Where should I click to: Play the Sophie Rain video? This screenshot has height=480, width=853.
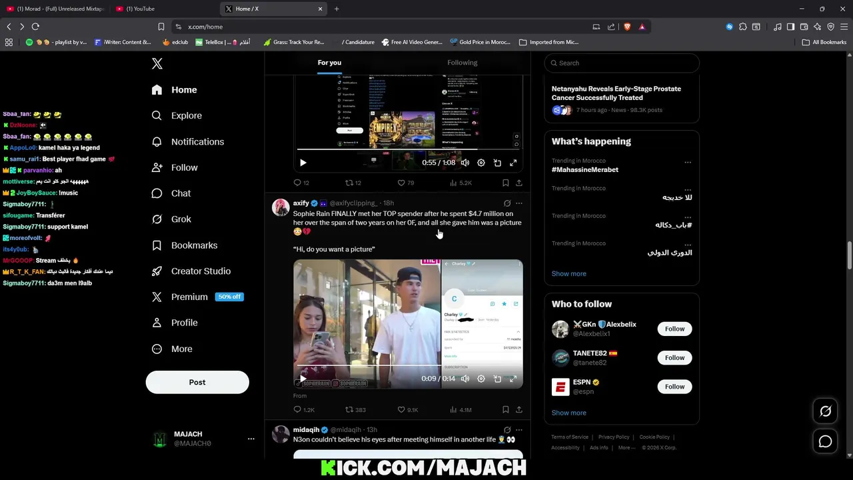click(303, 379)
